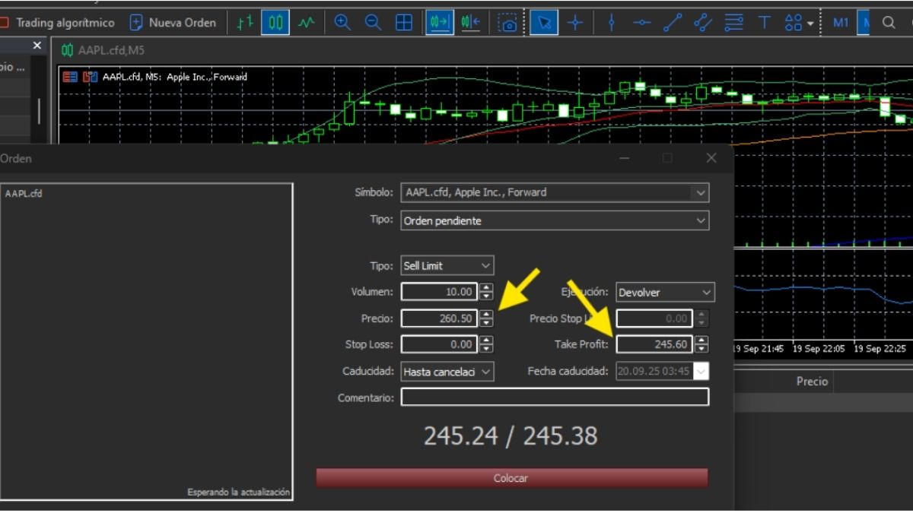913x513 pixels.
Task: Switch to the AAPL.cfd,M5 chart tab
Action: click(103, 51)
